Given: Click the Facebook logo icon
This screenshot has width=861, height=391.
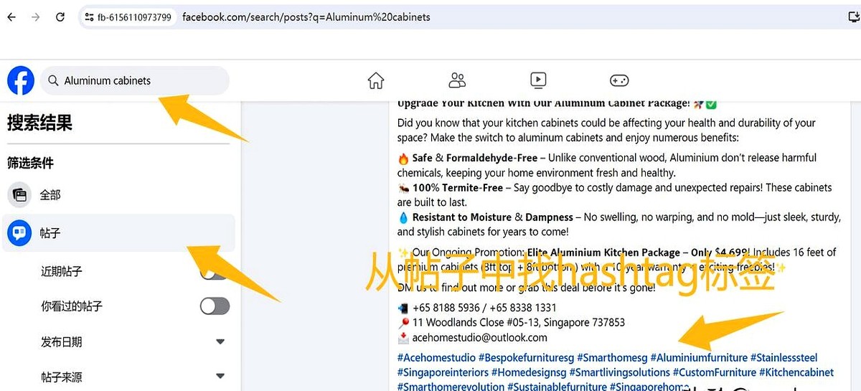Looking at the screenshot, I should pyautogui.click(x=21, y=81).
